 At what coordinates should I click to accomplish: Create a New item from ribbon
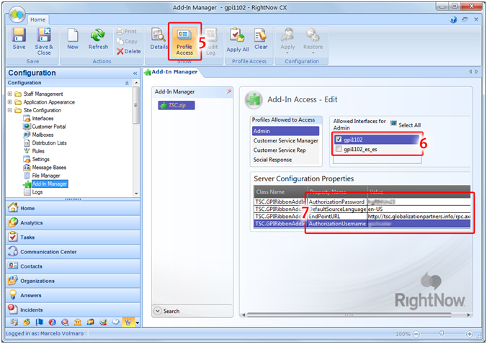click(73, 39)
